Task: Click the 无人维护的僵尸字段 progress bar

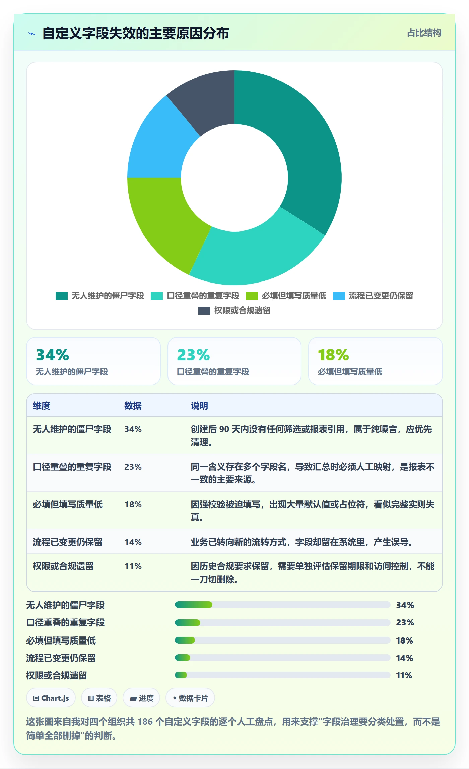Action: 283,605
